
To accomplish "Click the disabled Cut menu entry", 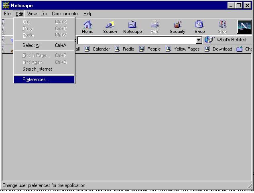I will click(x=44, y=22).
